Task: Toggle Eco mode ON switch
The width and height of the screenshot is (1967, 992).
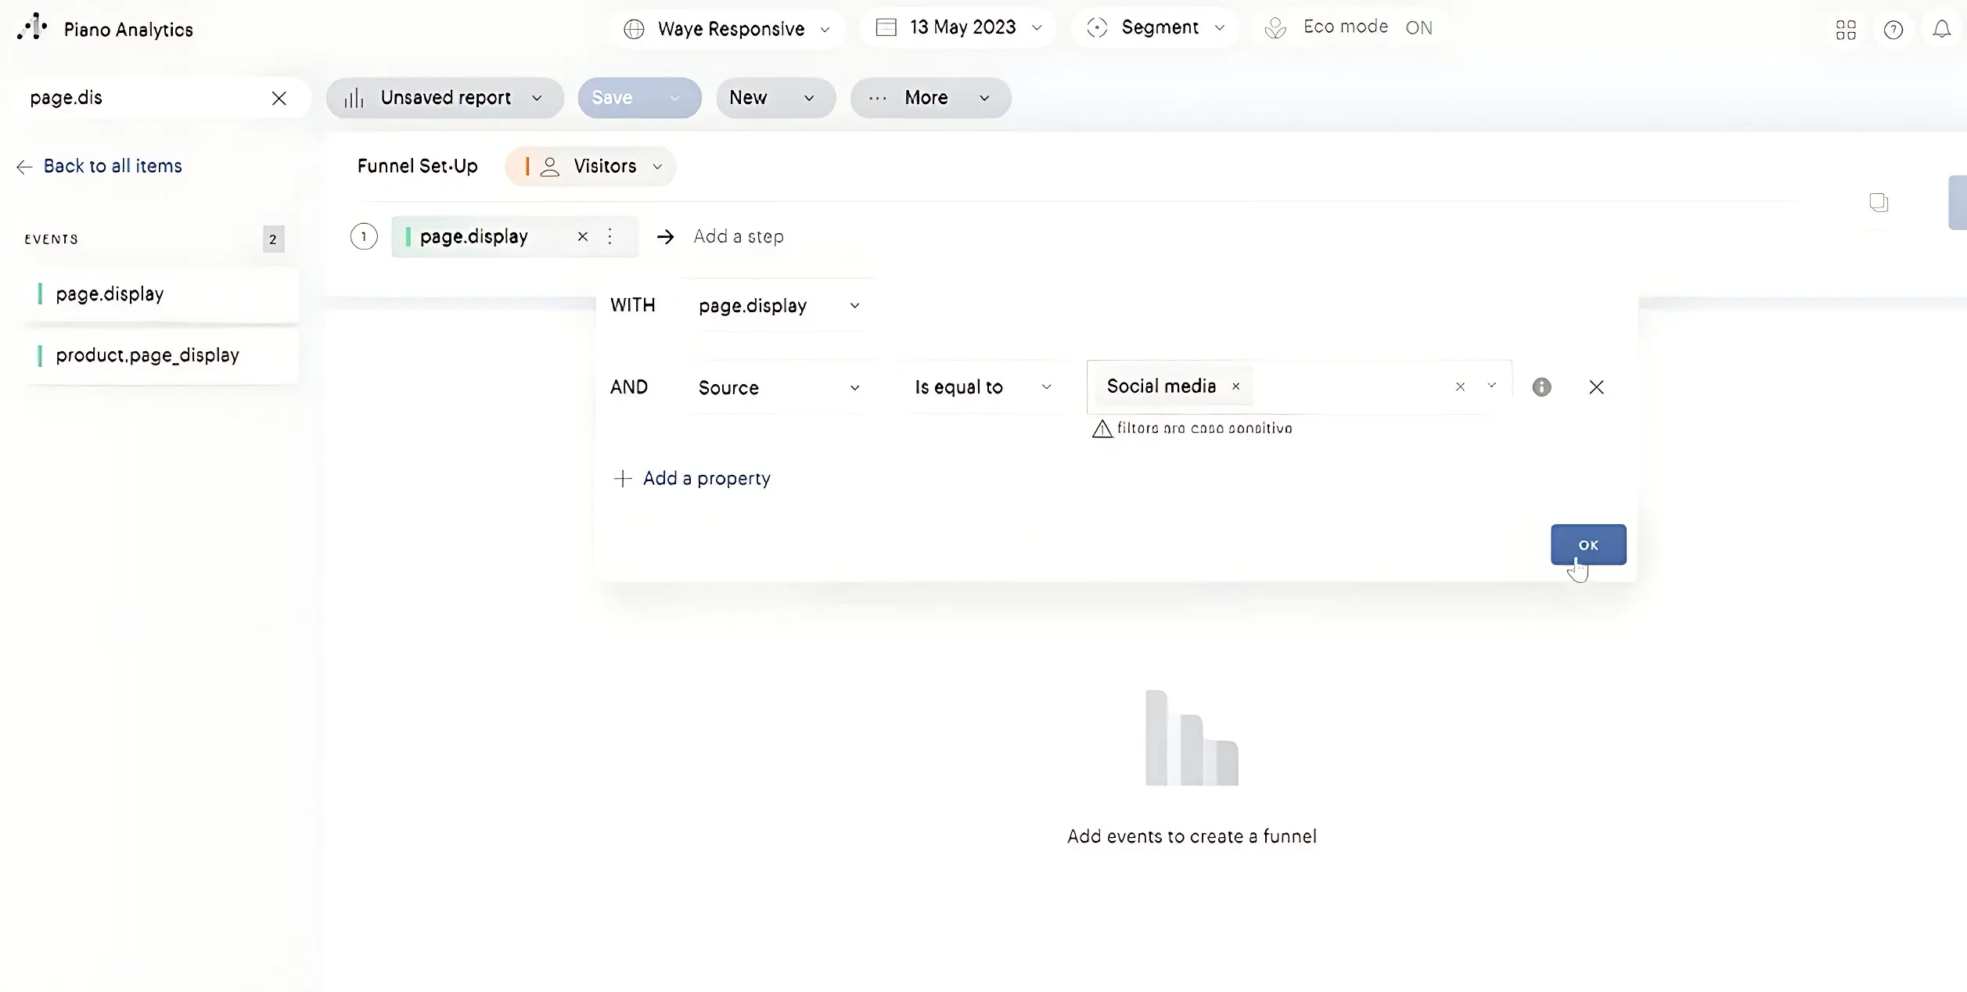Action: pos(1418,28)
